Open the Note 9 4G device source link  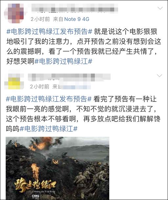click(77, 19)
